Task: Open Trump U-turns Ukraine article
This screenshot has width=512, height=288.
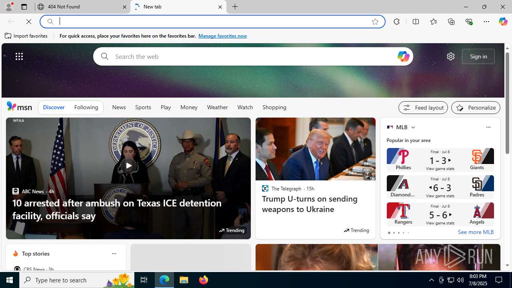Action: point(310,204)
